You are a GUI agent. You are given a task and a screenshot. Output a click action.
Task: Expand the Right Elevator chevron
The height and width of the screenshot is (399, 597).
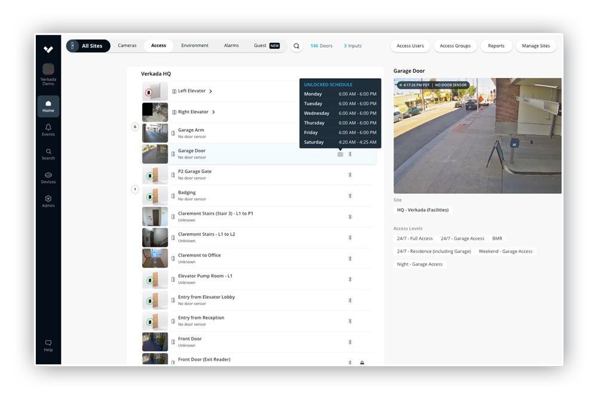tap(213, 112)
